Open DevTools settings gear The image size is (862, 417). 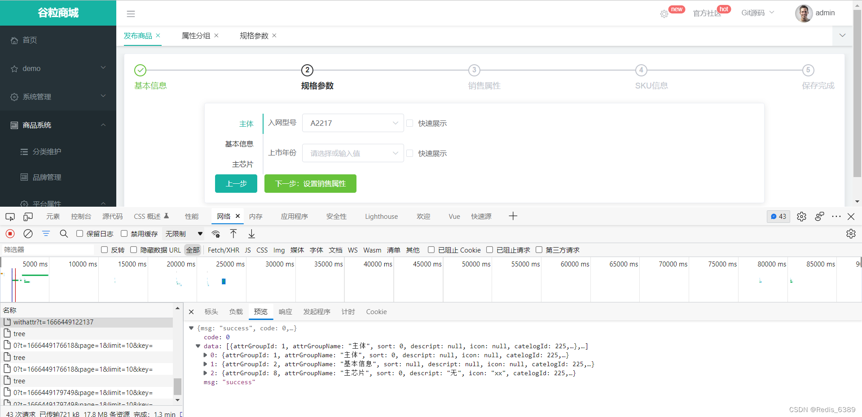801,216
